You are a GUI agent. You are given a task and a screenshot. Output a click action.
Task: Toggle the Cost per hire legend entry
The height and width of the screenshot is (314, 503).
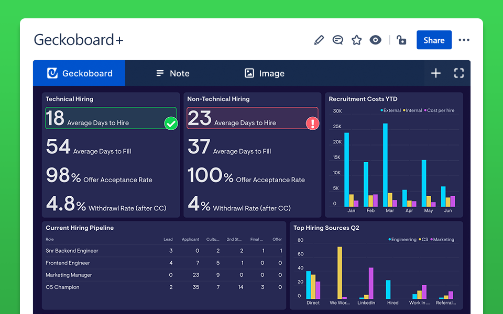tap(439, 111)
